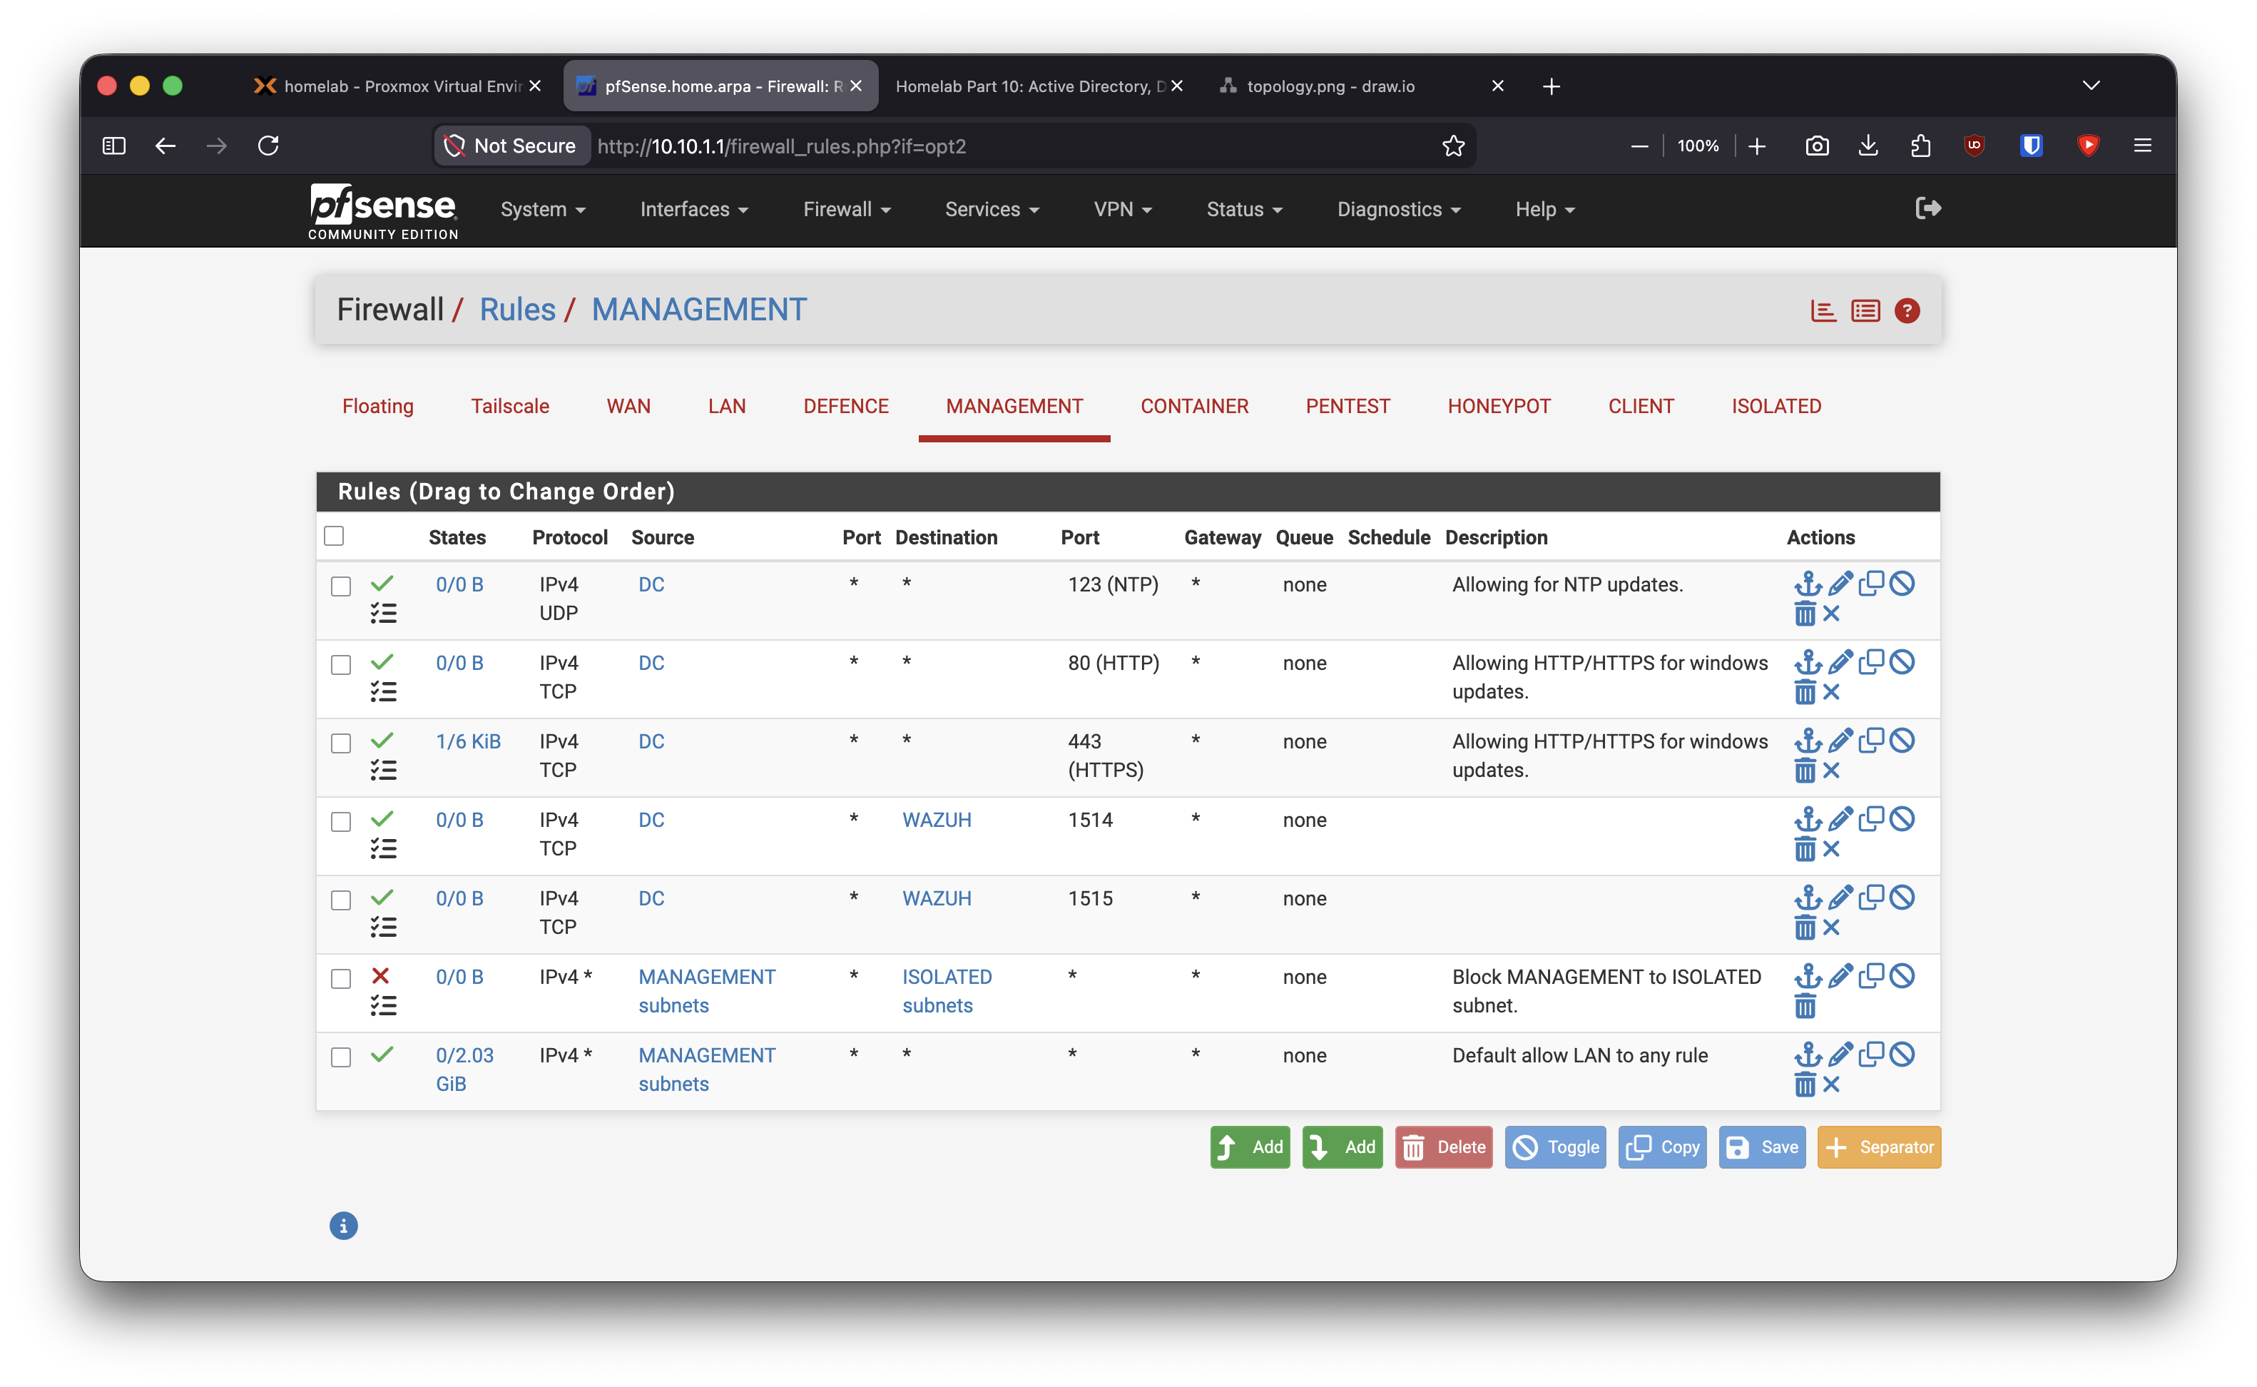Expand the Diagnostics menu
2257x1387 pixels.
pos(1399,209)
